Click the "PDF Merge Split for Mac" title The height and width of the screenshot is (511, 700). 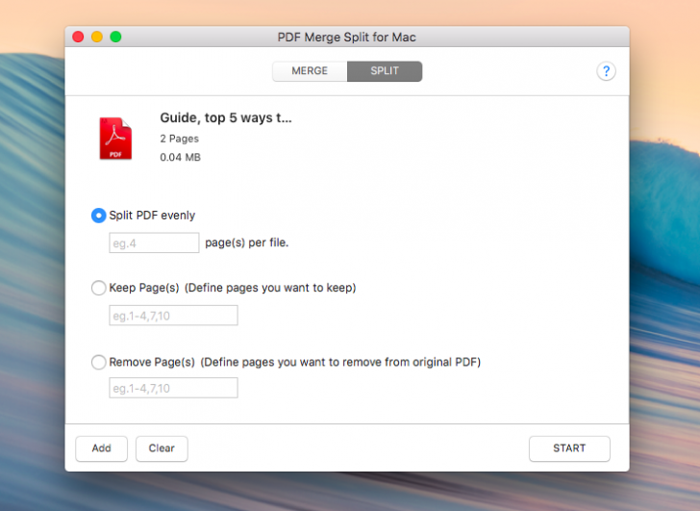pyautogui.click(x=346, y=38)
